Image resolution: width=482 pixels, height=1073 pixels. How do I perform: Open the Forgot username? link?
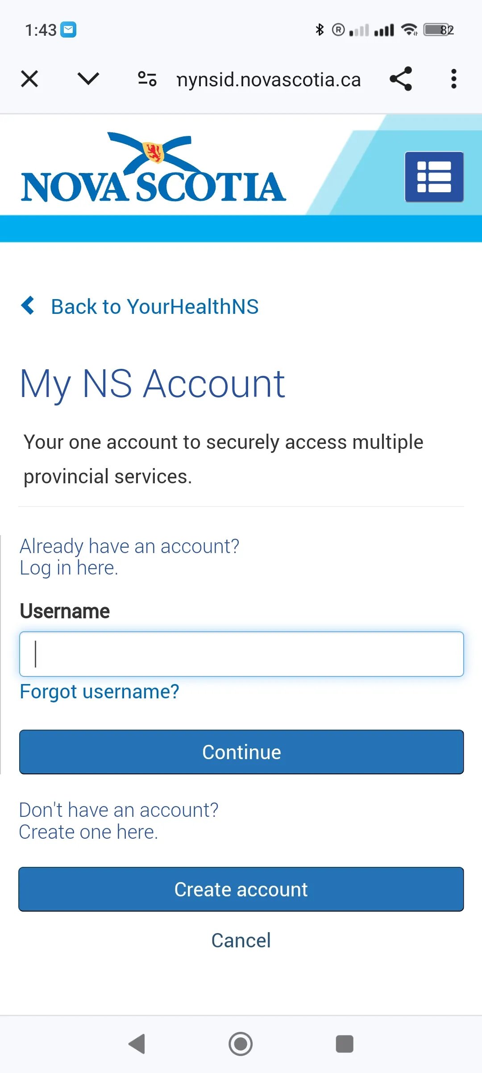pyautogui.click(x=100, y=692)
